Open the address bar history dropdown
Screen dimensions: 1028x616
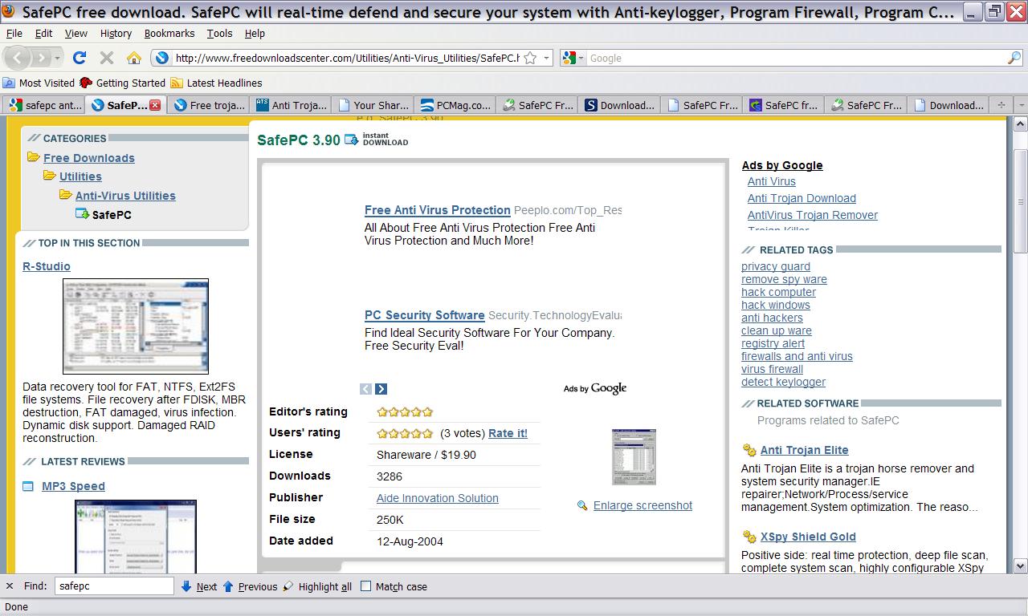click(547, 58)
